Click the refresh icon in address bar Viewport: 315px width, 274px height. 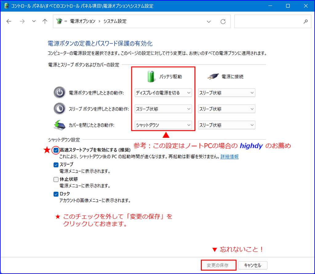[x=223, y=22]
